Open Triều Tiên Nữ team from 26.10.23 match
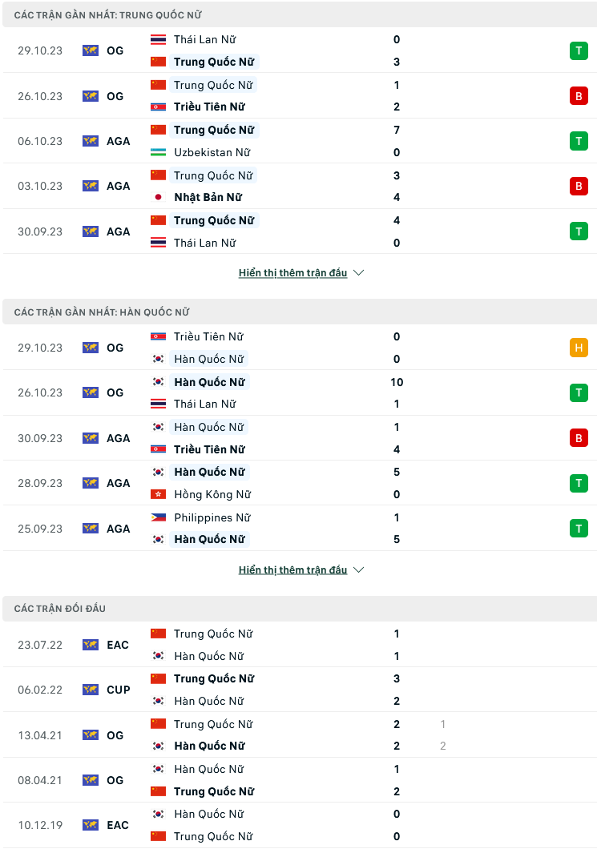The image size is (597, 849). click(209, 107)
